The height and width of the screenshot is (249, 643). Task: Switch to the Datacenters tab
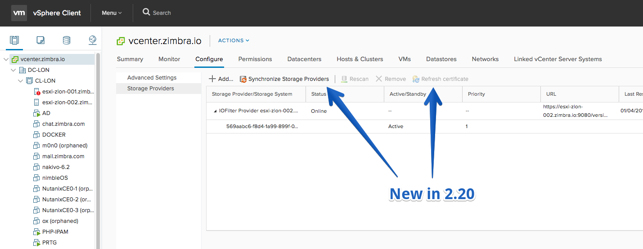click(305, 59)
